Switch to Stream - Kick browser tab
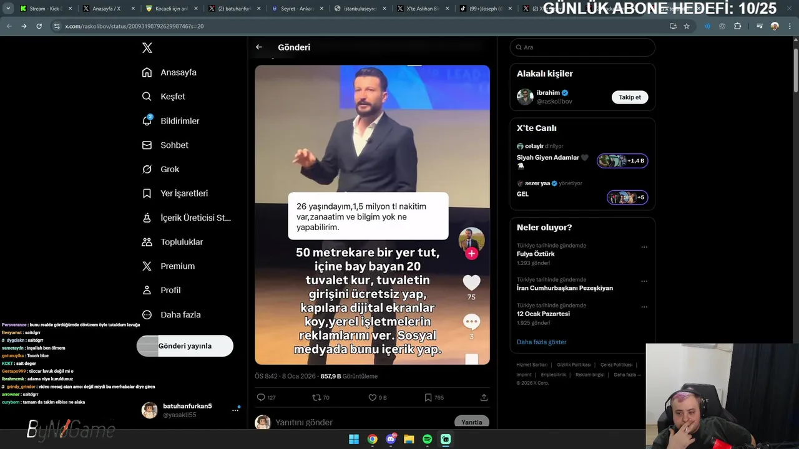799x449 pixels. 46,9
